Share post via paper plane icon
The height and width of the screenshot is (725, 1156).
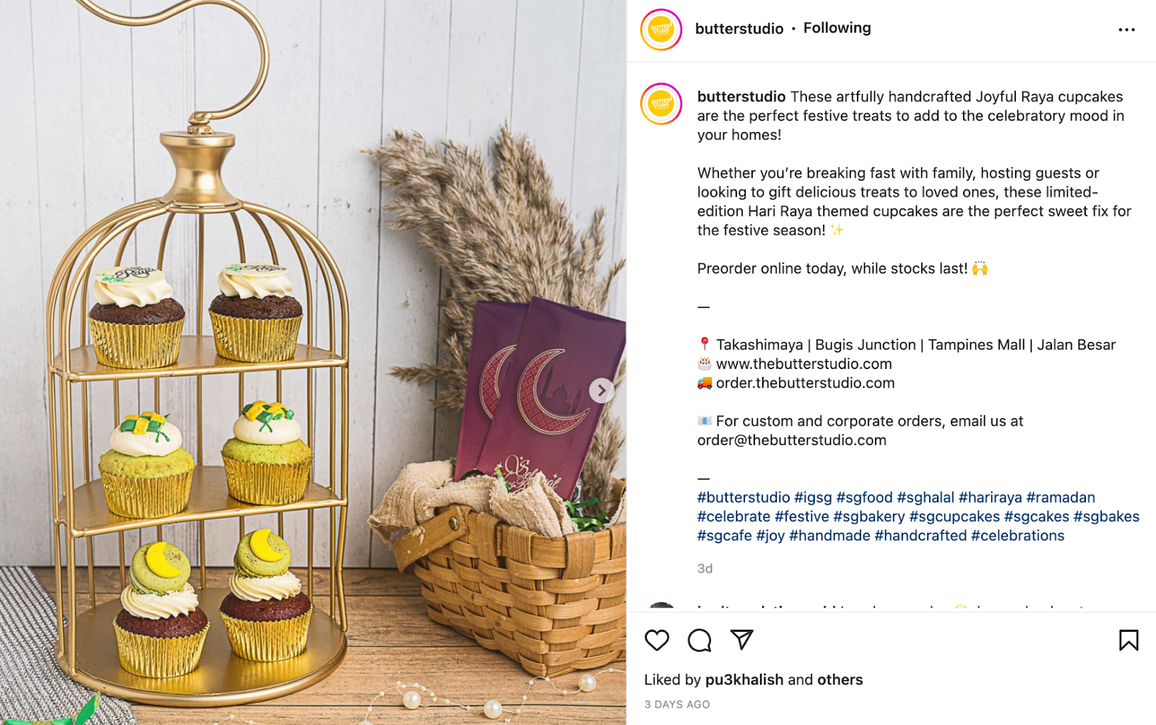pyautogui.click(x=742, y=639)
